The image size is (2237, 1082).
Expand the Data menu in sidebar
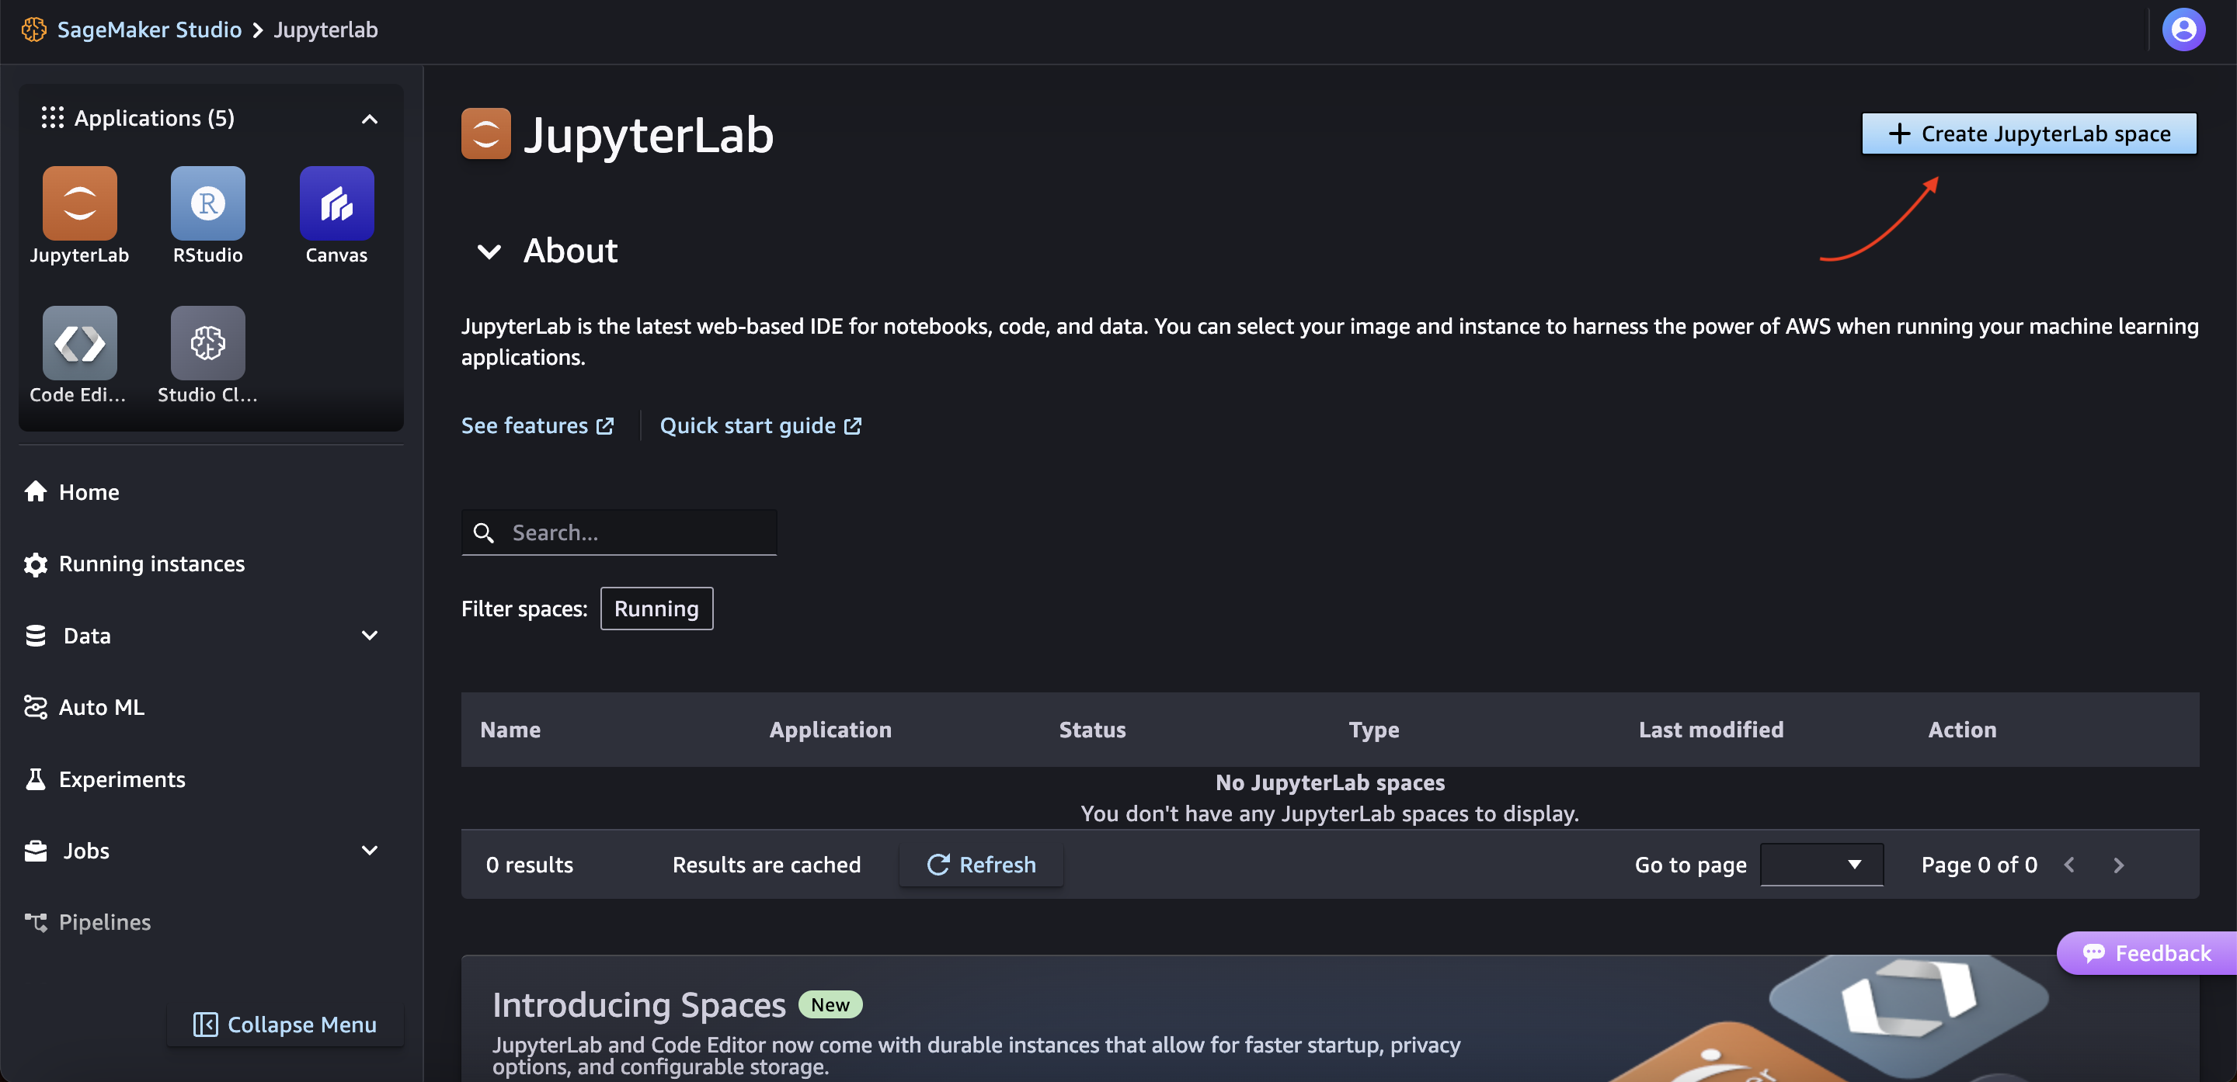pyautogui.click(x=369, y=635)
